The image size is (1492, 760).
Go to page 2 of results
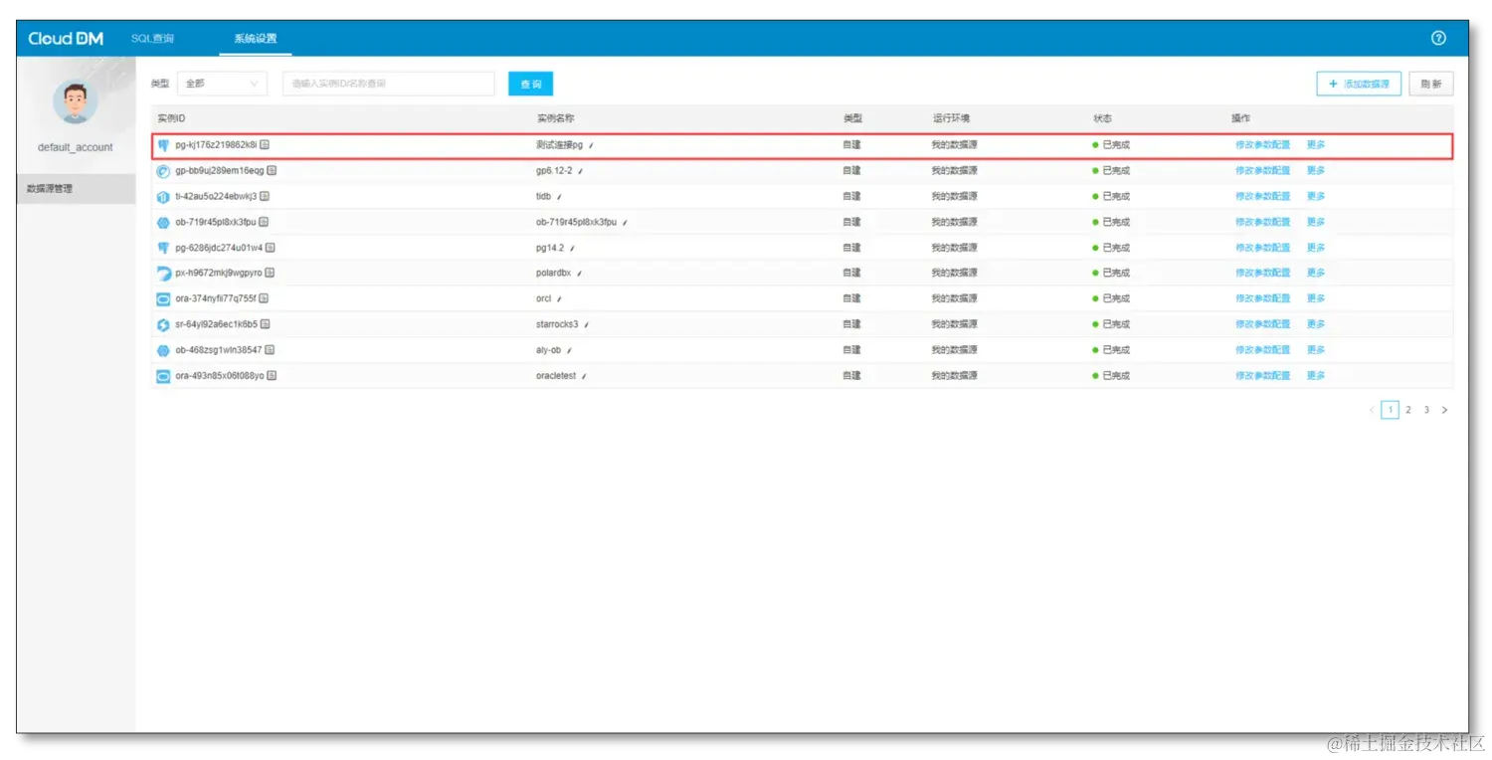tap(1408, 410)
